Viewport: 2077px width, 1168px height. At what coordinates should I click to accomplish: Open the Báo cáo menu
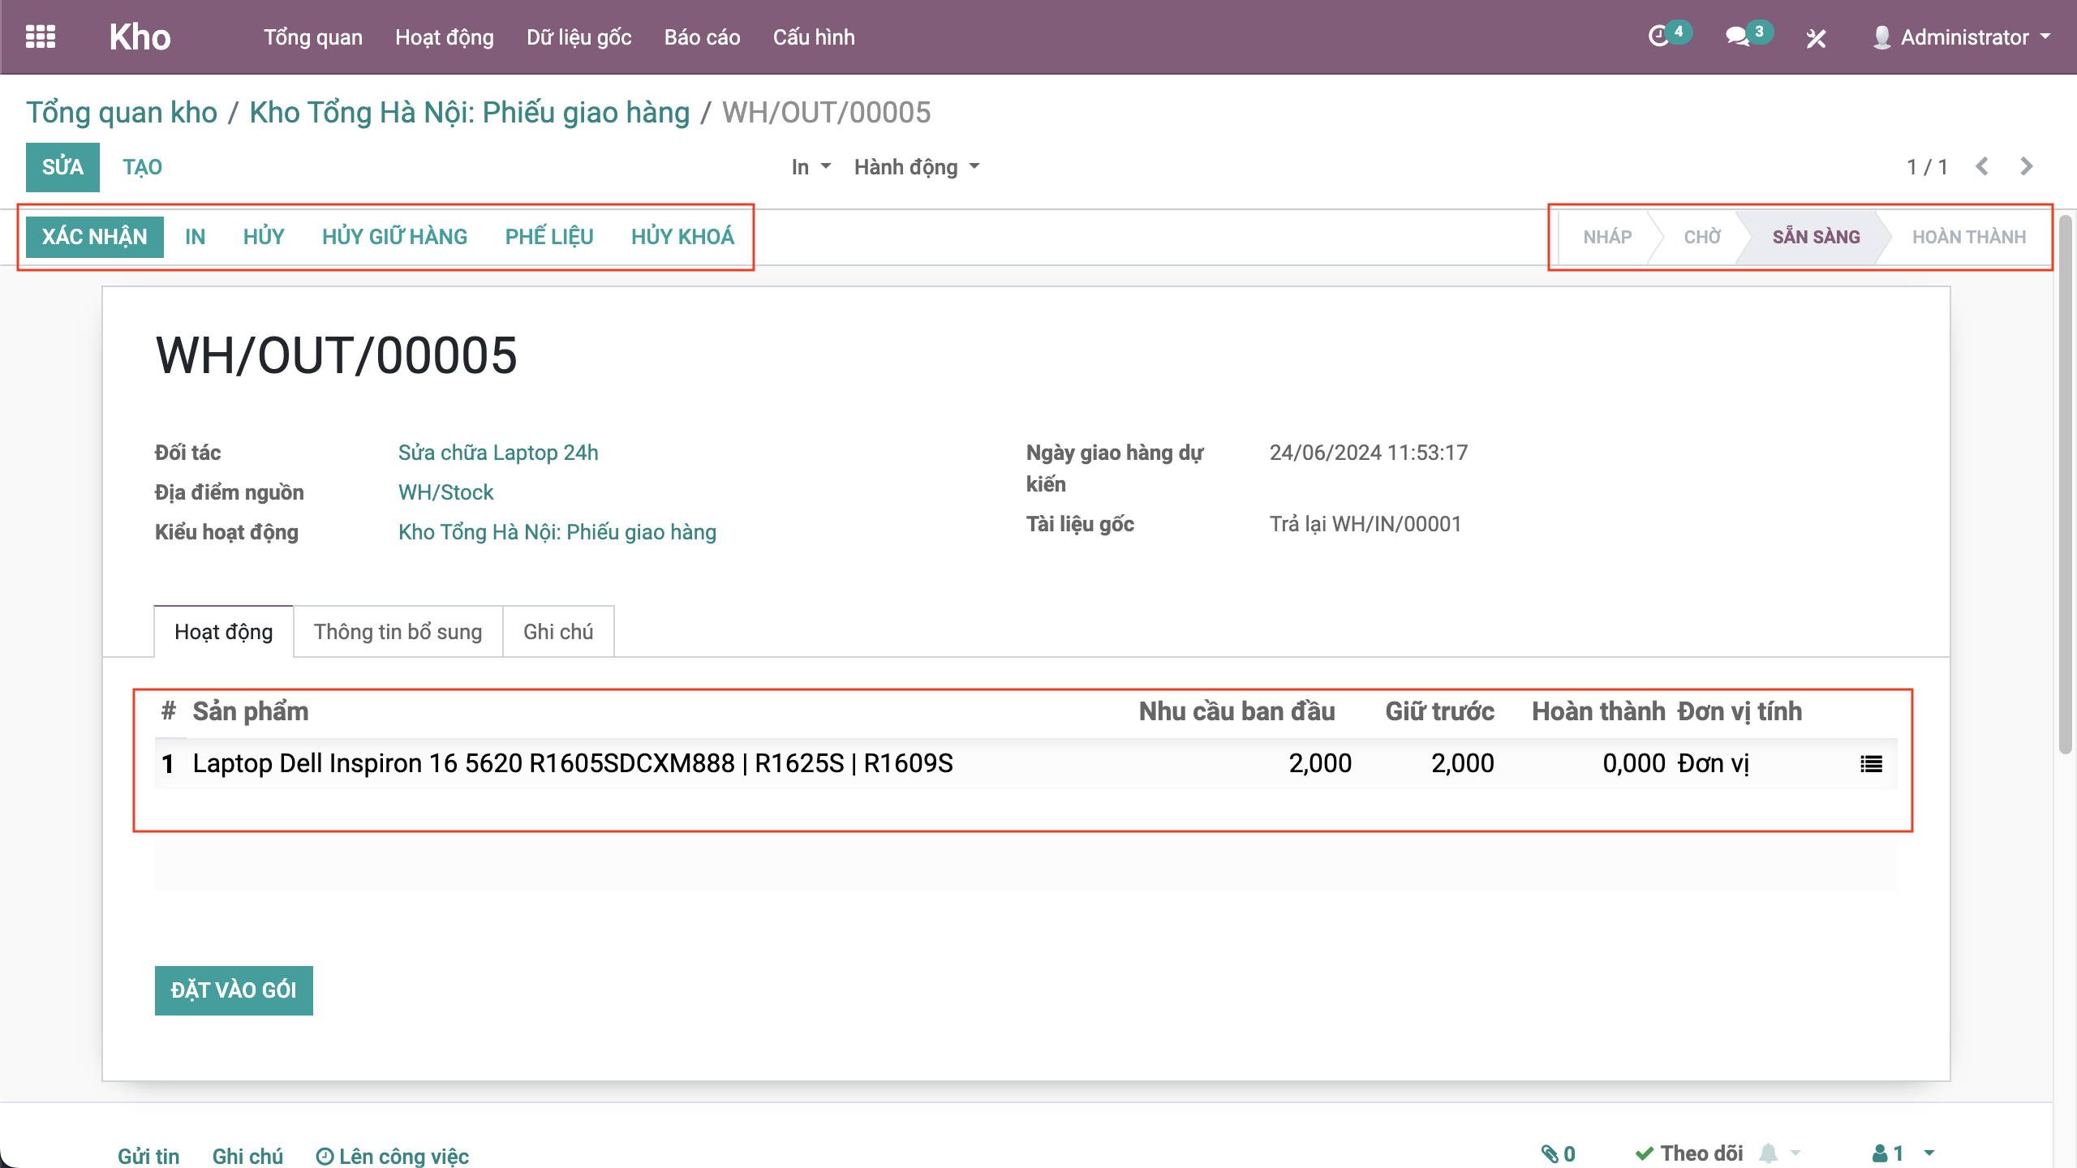702,37
